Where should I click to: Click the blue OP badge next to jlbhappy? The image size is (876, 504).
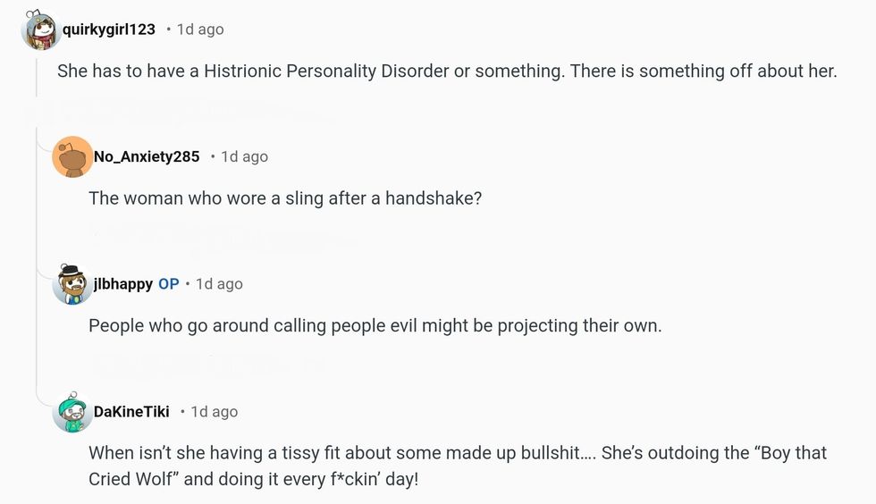[168, 284]
